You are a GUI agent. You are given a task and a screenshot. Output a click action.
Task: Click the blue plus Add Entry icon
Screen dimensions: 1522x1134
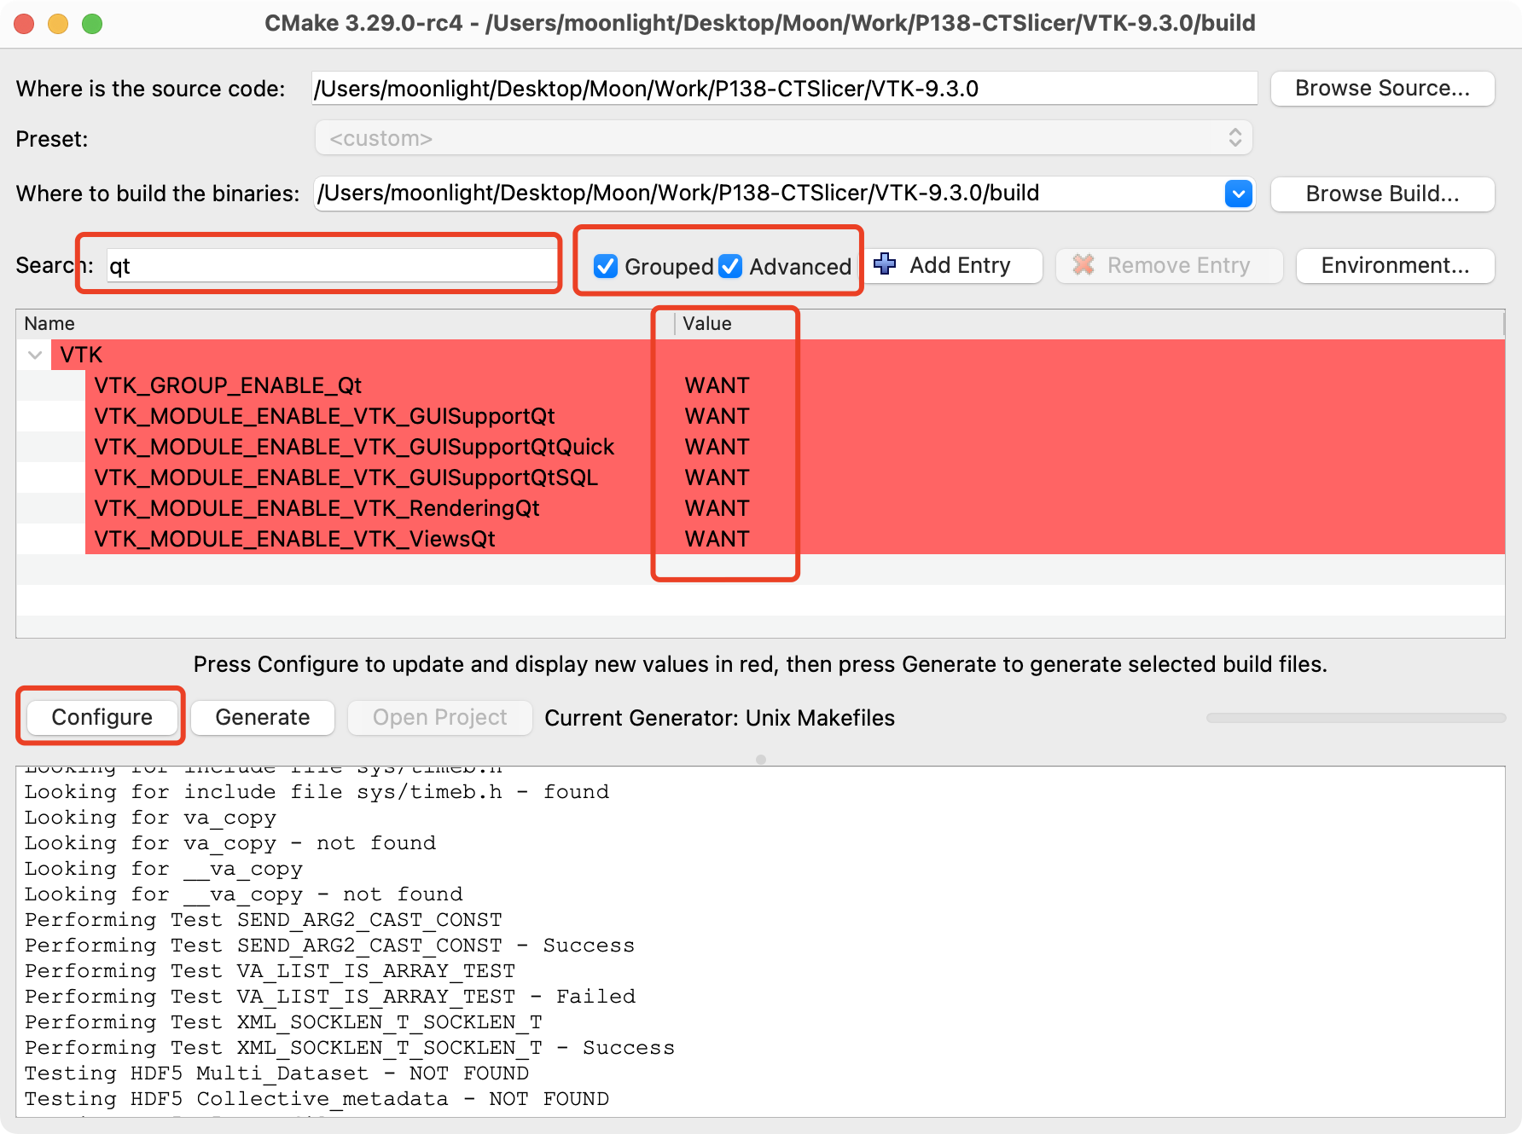tap(885, 264)
